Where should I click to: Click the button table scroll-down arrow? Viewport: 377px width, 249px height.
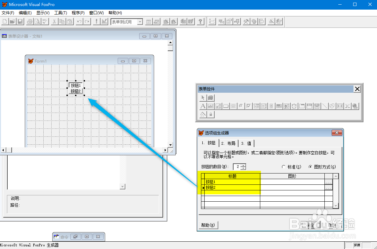[x=336, y=206]
